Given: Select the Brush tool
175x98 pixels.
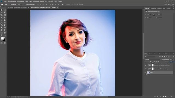Looking at the screenshot, I should [x=2, y=20].
